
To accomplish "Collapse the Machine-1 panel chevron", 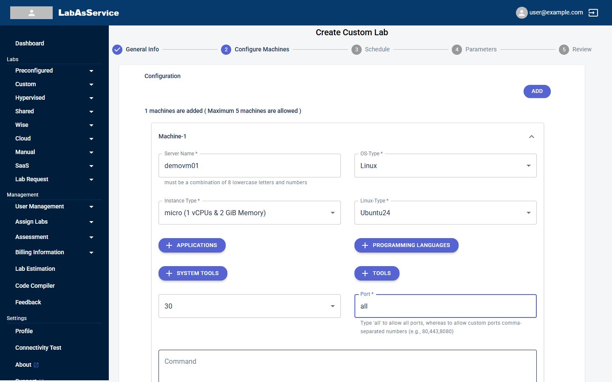I will [x=532, y=137].
